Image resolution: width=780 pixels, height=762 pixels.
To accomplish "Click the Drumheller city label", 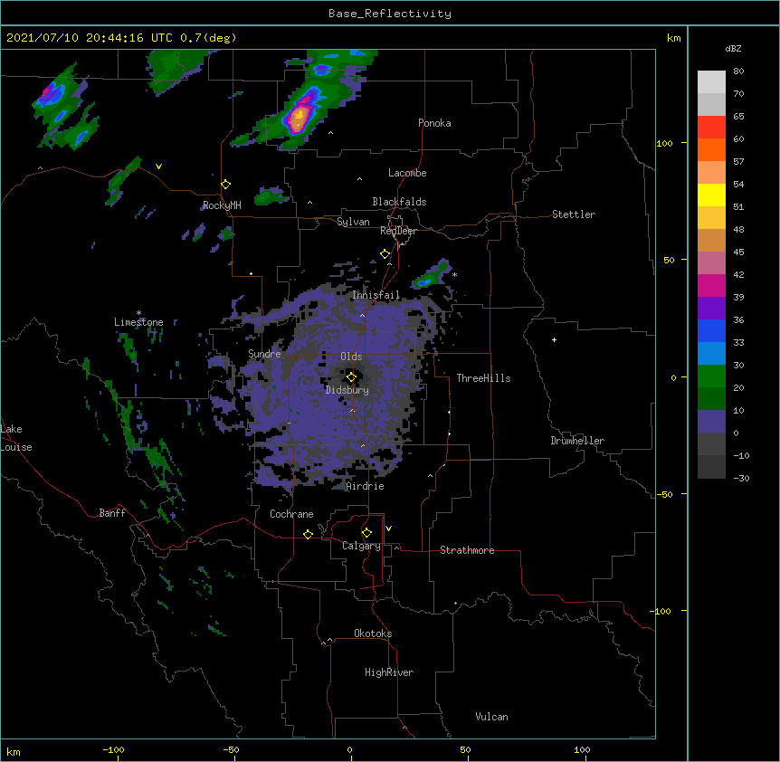I will click(x=577, y=441).
